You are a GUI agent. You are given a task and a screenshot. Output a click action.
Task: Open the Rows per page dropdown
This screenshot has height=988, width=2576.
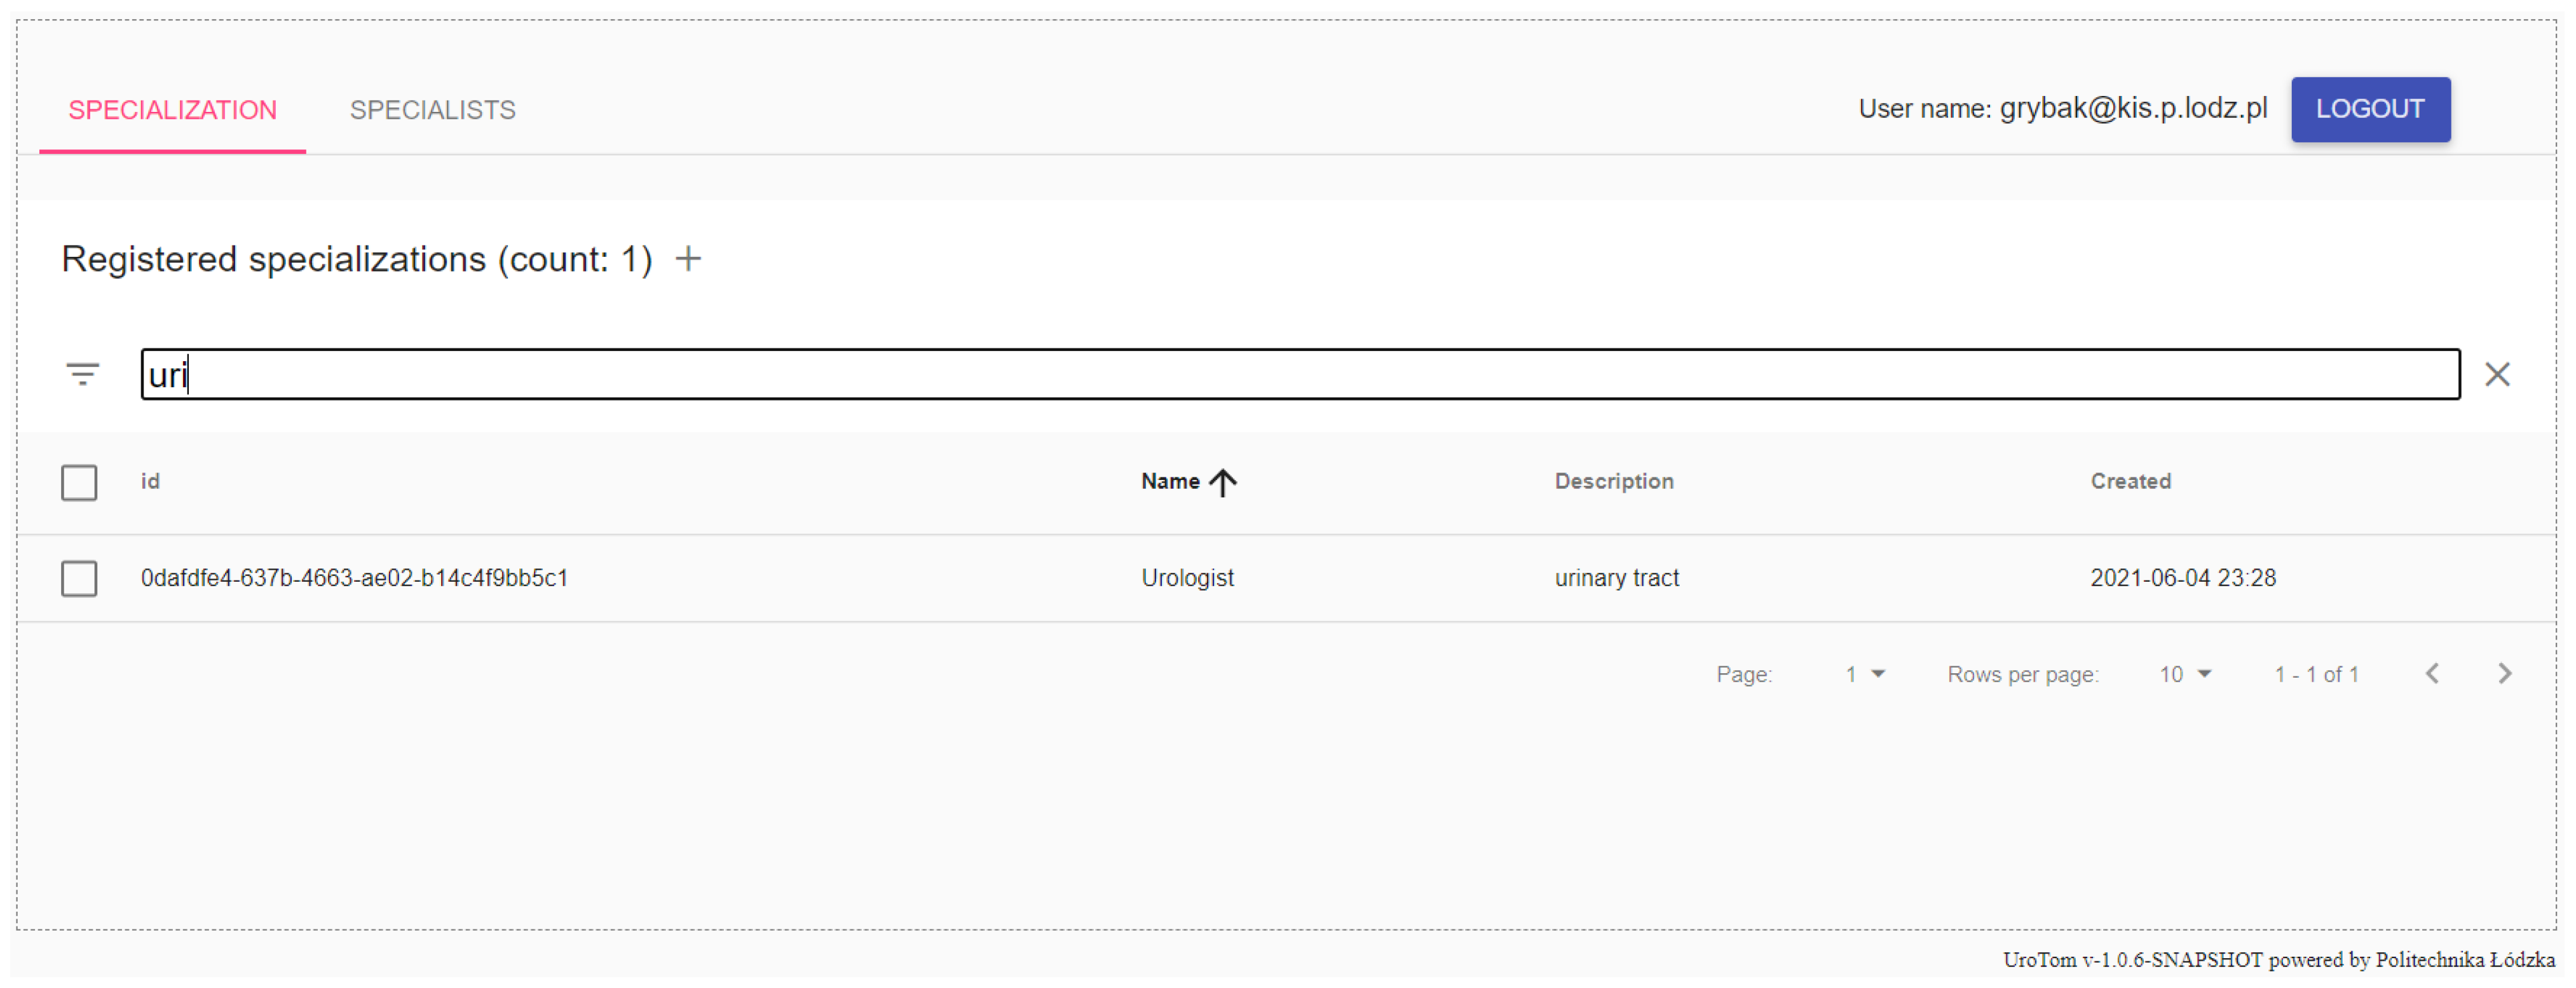tap(2184, 674)
